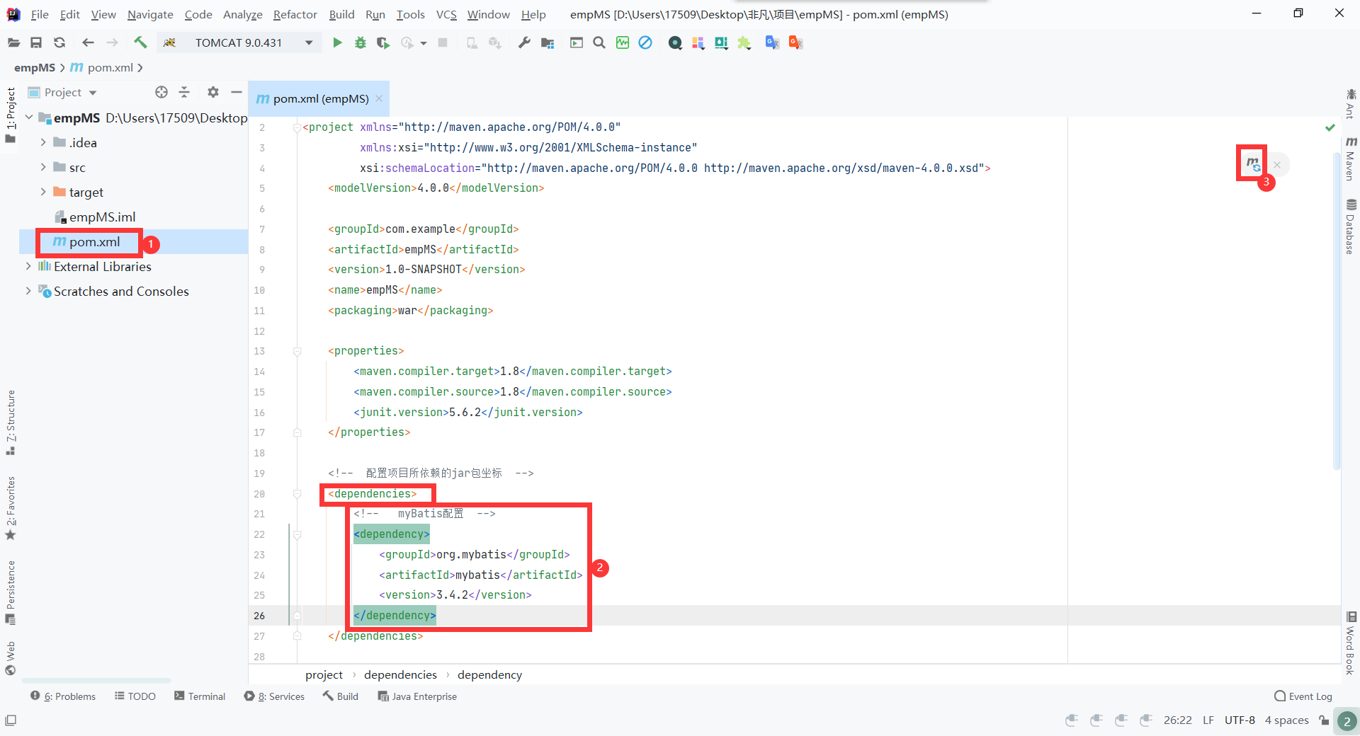
Task: Click the Save All toolbar icon
Action: [36, 42]
